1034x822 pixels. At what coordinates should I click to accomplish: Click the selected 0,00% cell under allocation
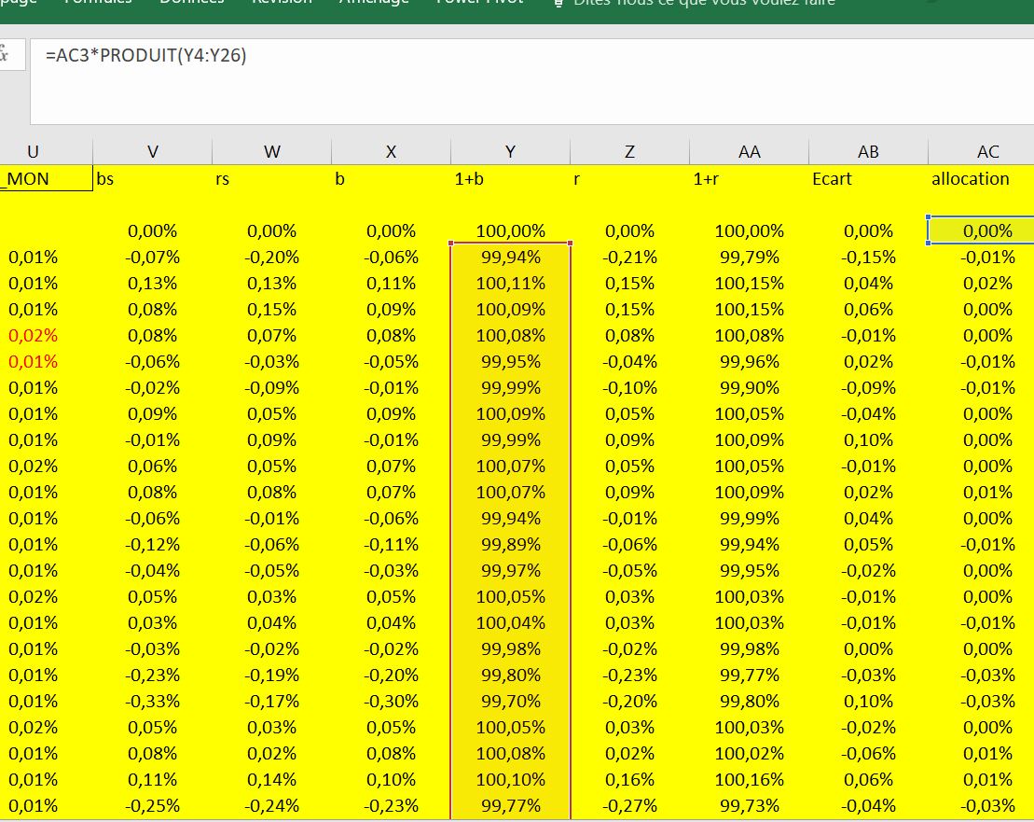point(981,230)
